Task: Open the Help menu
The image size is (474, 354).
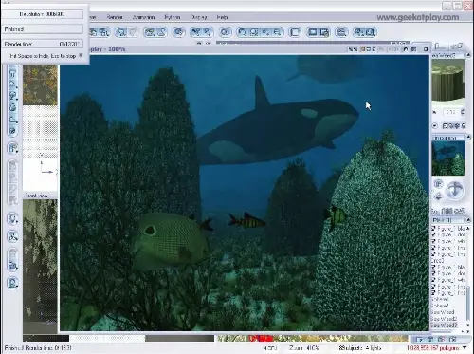Action: 222,17
